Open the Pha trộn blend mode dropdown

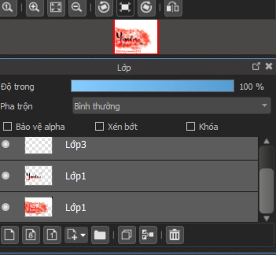pos(172,106)
